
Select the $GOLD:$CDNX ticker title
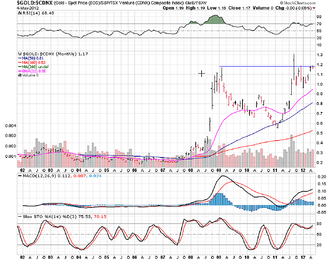[x=35, y=3]
